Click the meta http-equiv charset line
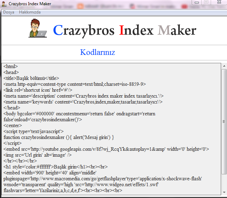This screenshot has width=227, height=198. coord(75,84)
